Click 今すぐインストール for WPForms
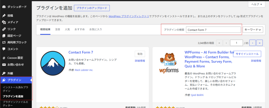 [247, 54]
